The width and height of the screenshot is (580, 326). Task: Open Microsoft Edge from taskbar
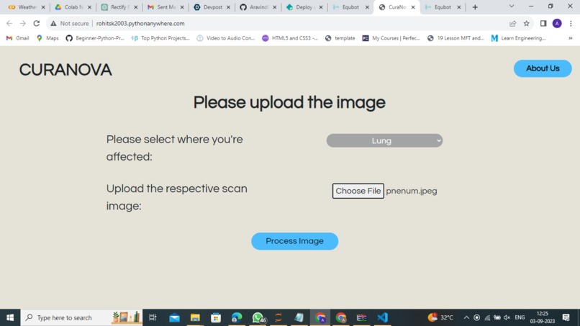pyautogui.click(x=237, y=317)
